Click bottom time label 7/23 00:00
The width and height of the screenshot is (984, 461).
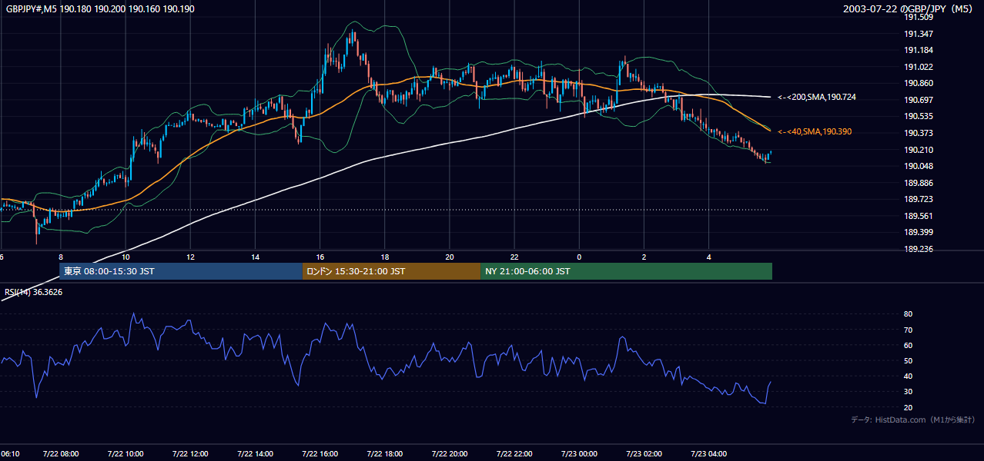point(579,454)
